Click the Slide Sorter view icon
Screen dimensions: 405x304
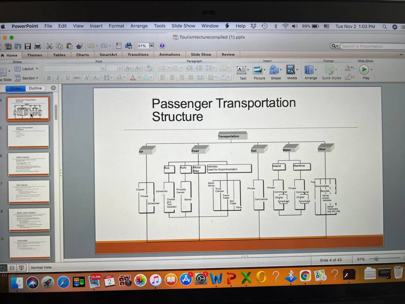point(12,268)
